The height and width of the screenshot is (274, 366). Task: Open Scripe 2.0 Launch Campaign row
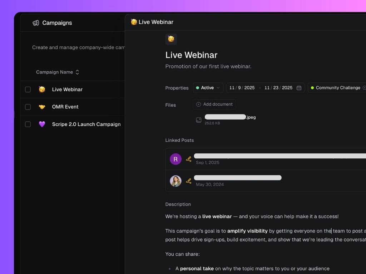pyautogui.click(x=73, y=125)
